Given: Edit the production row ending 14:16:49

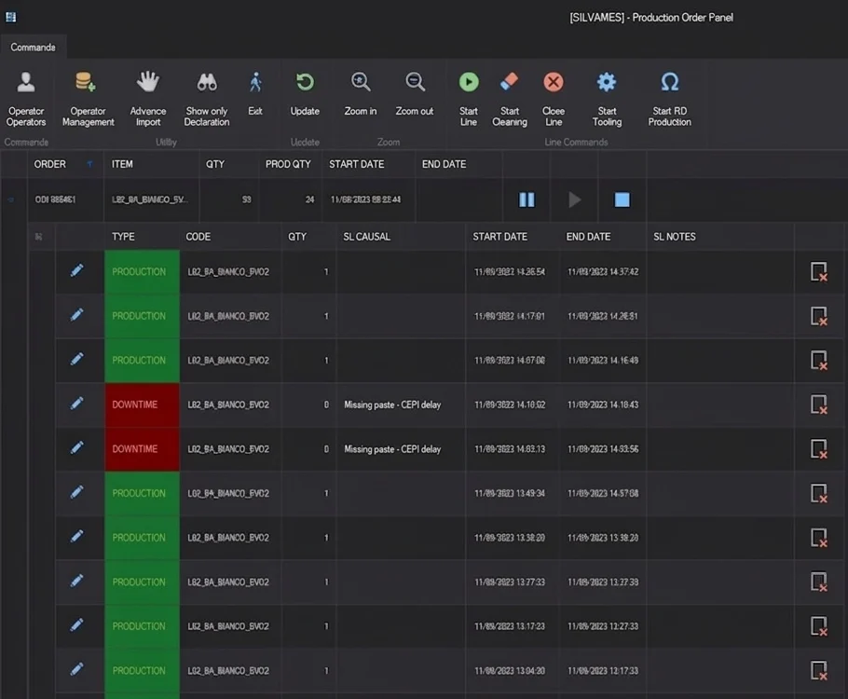Looking at the screenshot, I should (x=76, y=359).
